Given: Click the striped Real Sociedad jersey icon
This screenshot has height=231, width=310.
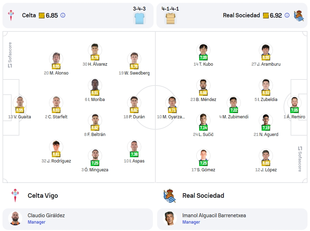Looking at the screenshot, I should click(x=171, y=18).
